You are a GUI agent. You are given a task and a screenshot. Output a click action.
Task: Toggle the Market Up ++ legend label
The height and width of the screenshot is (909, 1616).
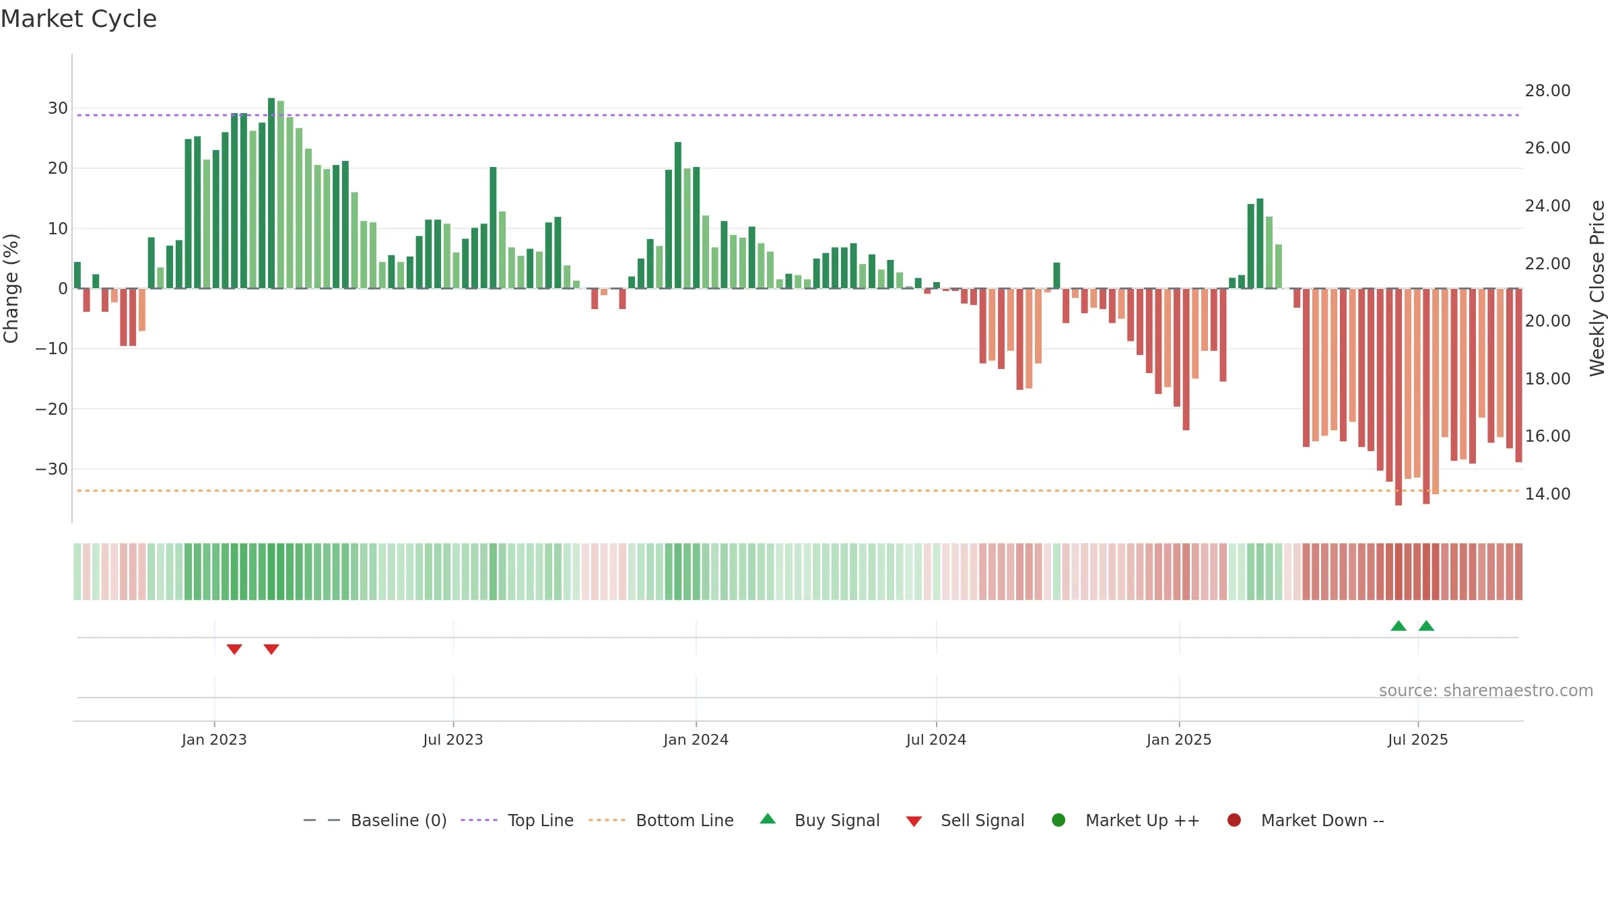(1143, 820)
